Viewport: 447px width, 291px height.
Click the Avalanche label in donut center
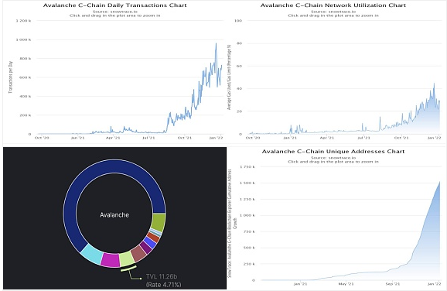(x=114, y=215)
